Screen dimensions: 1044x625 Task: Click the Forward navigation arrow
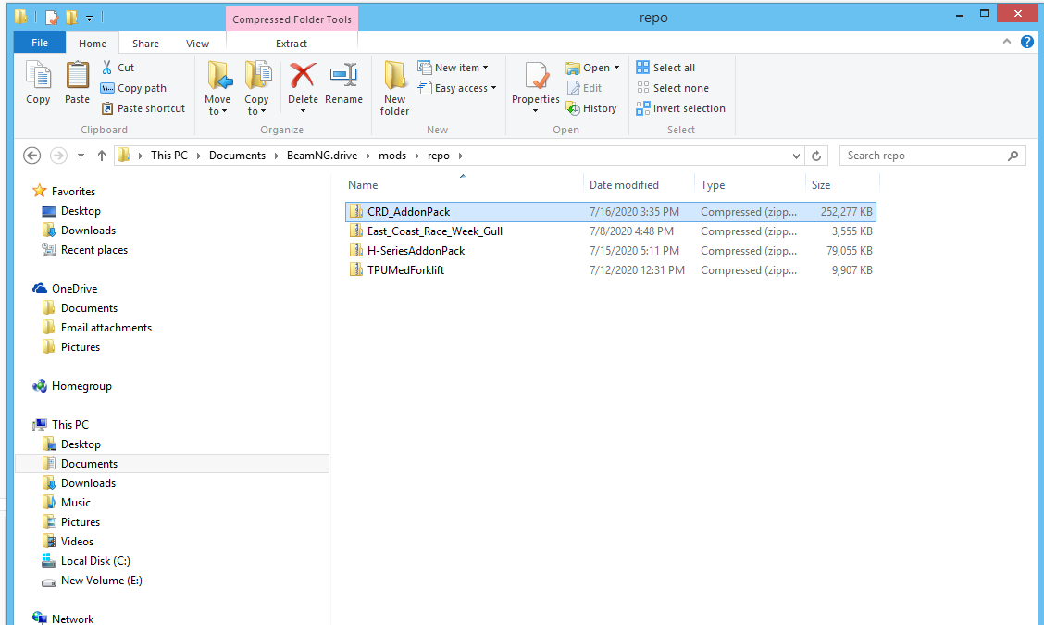pyautogui.click(x=58, y=156)
